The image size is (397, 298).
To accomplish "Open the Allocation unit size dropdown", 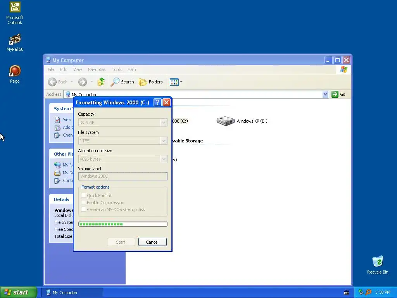I will coord(164,159).
